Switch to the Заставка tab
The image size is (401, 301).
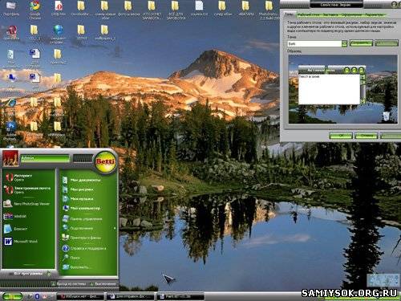coord(330,15)
